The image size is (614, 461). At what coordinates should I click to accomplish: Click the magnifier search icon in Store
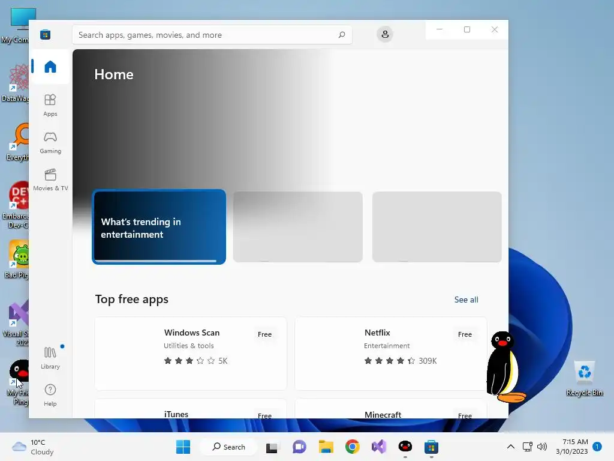tap(341, 35)
